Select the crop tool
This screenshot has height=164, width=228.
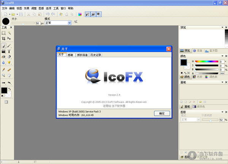pyautogui.click(x=3, y=38)
